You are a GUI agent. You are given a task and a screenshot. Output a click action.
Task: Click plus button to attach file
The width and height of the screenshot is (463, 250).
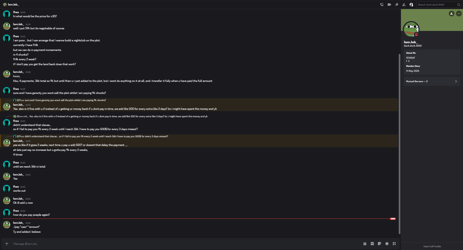pos(7,244)
